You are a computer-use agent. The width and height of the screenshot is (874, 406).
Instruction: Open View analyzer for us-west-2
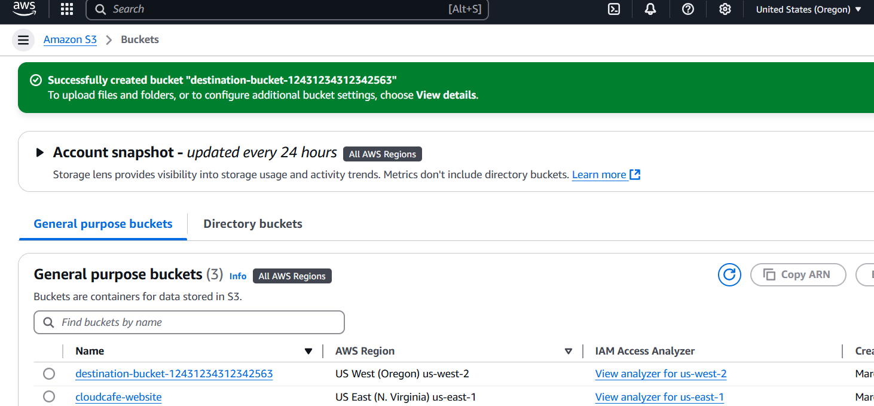coord(661,374)
